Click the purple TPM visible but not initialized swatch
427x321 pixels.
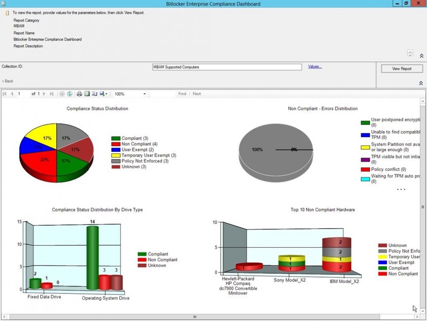[x=365, y=160]
